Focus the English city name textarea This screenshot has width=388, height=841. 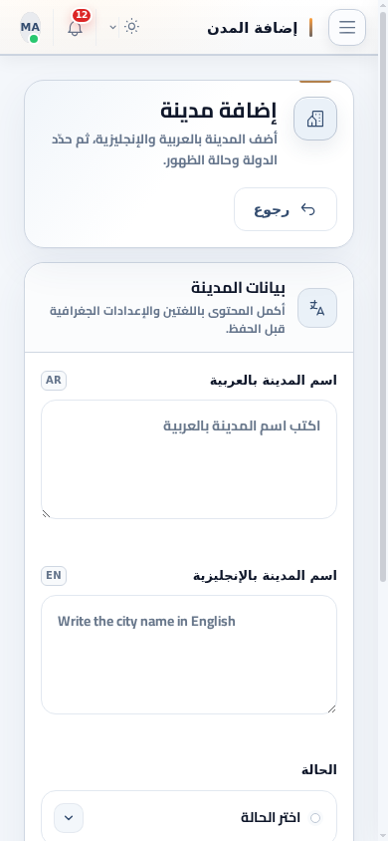(189, 655)
